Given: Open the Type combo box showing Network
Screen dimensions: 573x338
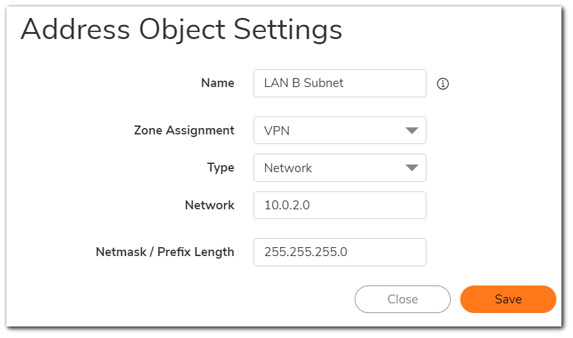Looking at the screenshot, I should pos(340,168).
